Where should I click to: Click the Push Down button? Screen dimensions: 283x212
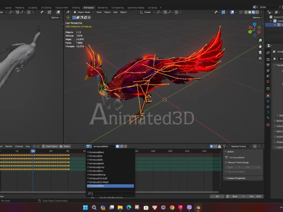coord(50,146)
